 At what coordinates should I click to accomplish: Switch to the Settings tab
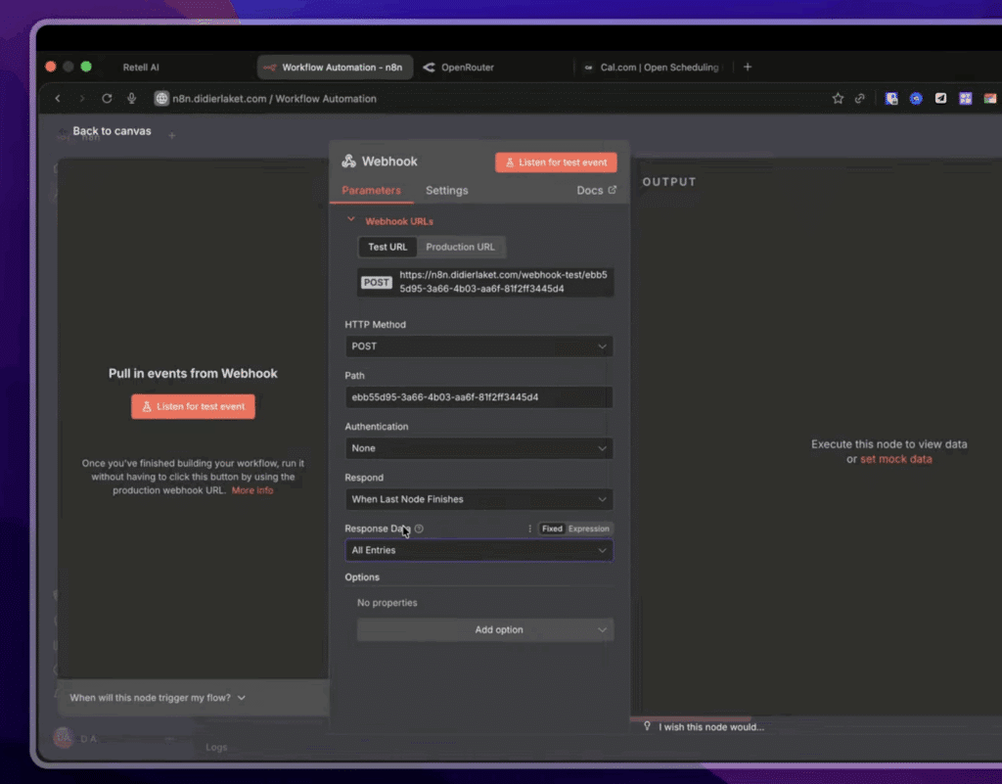point(446,190)
